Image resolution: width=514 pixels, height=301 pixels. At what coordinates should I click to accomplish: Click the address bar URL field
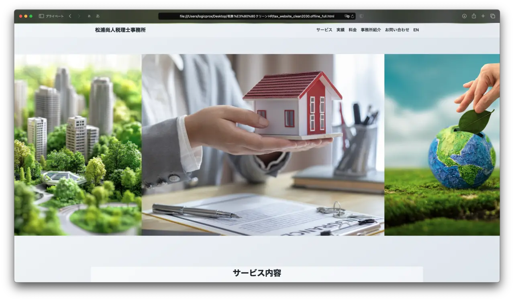257,16
